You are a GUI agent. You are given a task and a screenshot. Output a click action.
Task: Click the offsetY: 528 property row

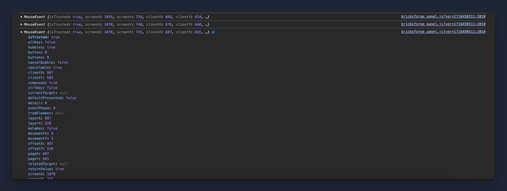pos(40,148)
